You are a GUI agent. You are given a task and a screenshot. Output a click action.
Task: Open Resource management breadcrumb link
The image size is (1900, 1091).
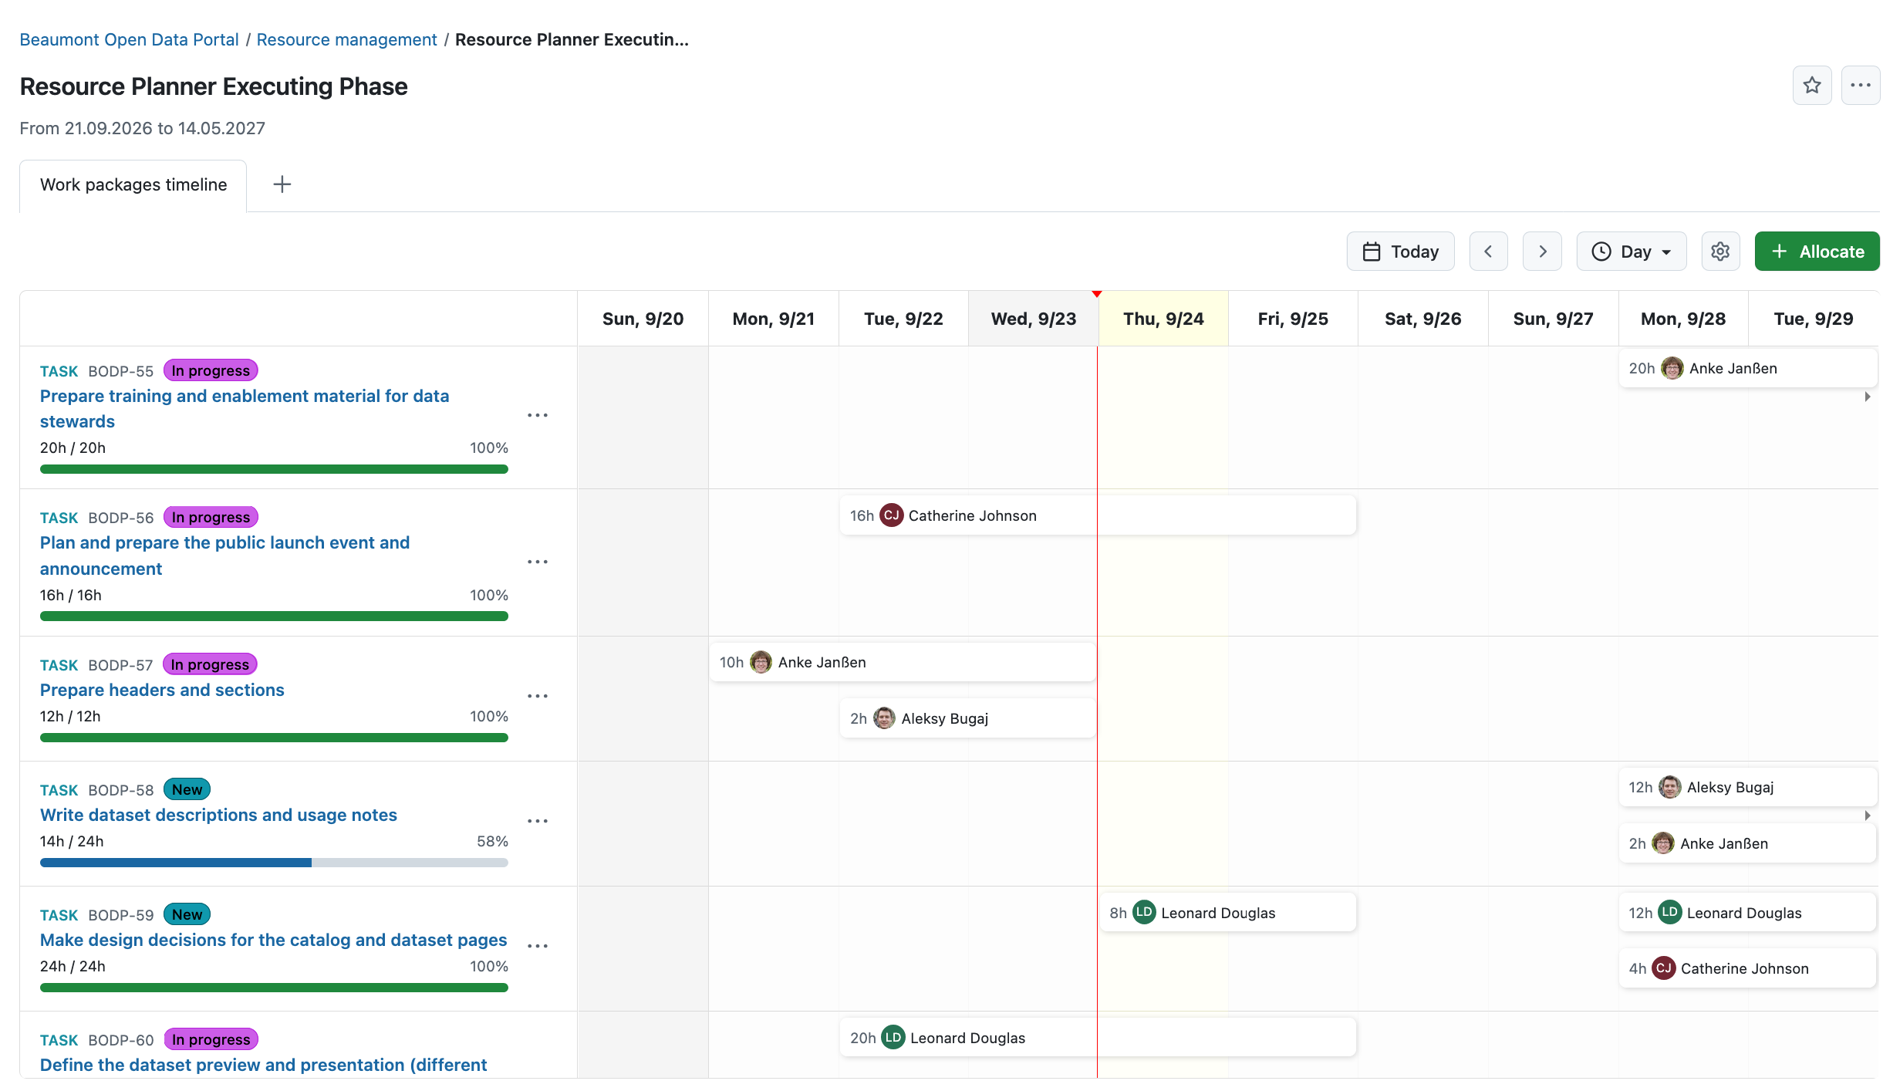point(346,39)
